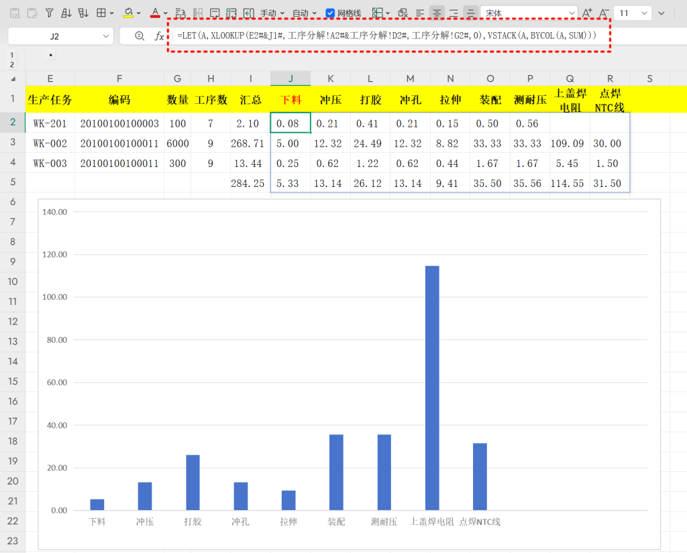Click the select-all corner triangle
The image size is (687, 553).
(x=13, y=79)
